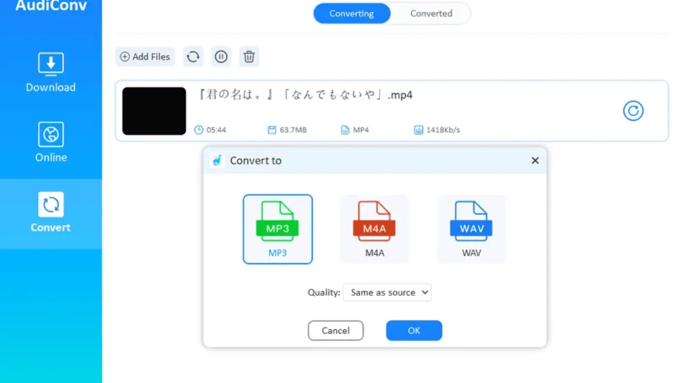Viewport: 682px width, 383px height.
Task: Click the Cancel button
Action: point(336,330)
